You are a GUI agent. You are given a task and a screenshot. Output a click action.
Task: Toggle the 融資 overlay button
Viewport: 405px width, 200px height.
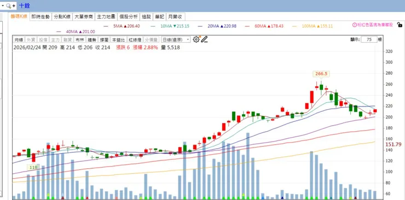pos(67,40)
